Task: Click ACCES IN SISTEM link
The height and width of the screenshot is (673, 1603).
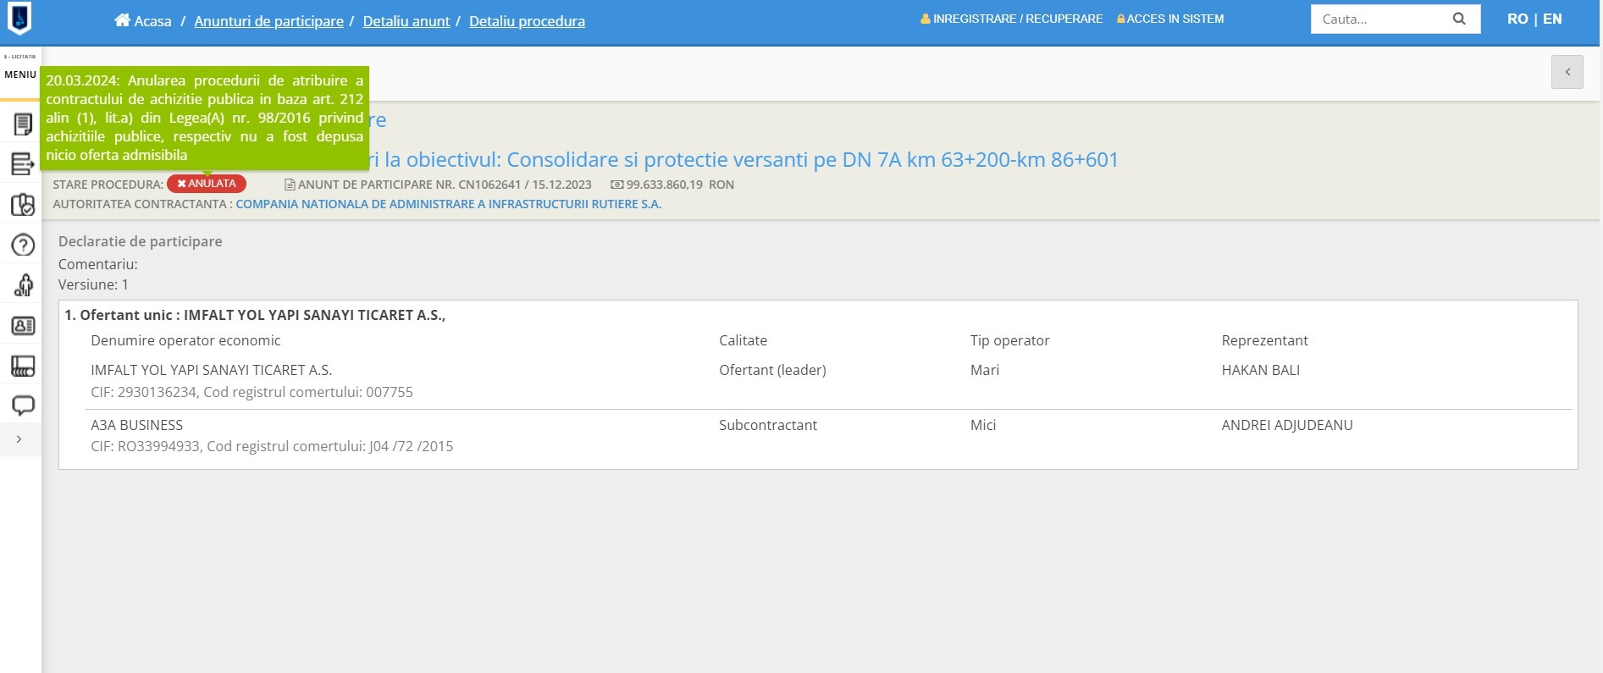Action: (1170, 19)
